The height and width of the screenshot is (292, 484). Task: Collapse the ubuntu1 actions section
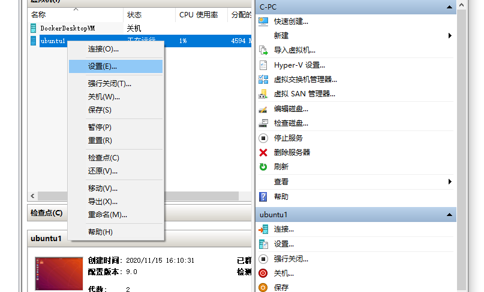click(x=449, y=215)
